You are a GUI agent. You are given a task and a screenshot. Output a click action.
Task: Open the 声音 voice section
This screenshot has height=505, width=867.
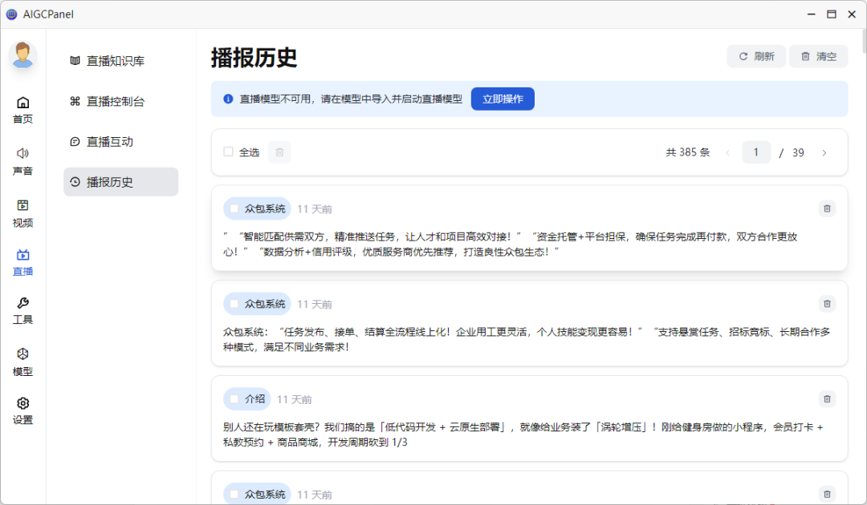(x=22, y=160)
